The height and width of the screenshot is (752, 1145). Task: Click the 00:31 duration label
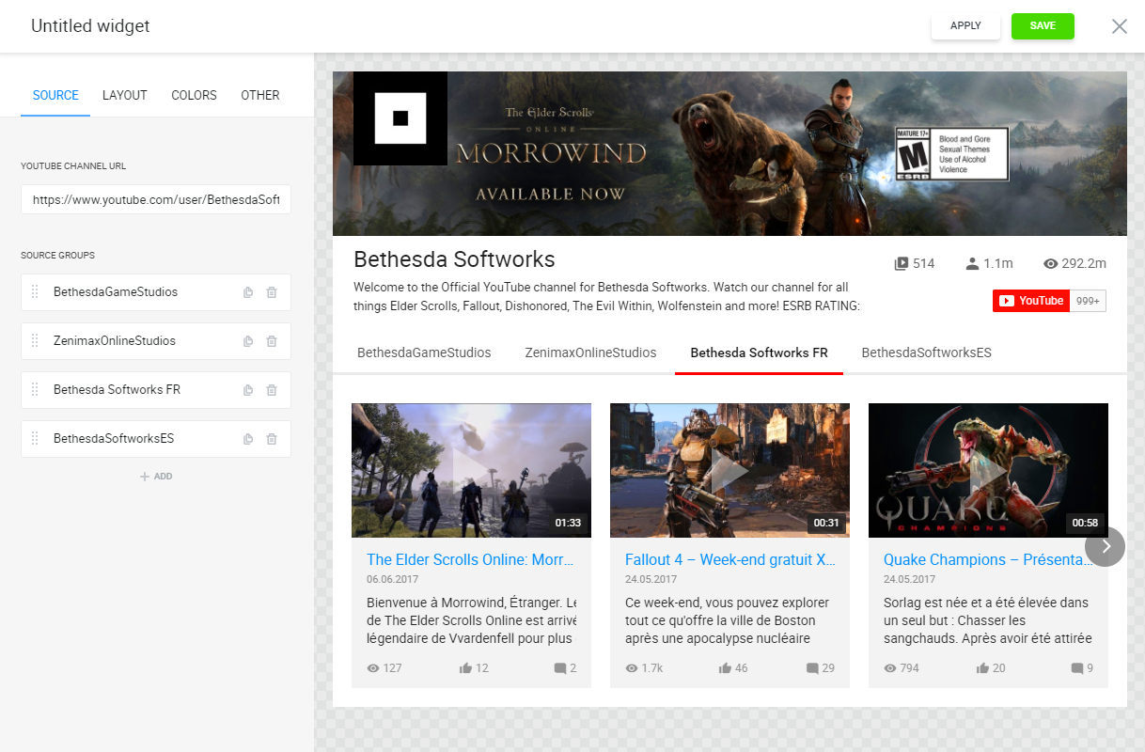coord(826,523)
